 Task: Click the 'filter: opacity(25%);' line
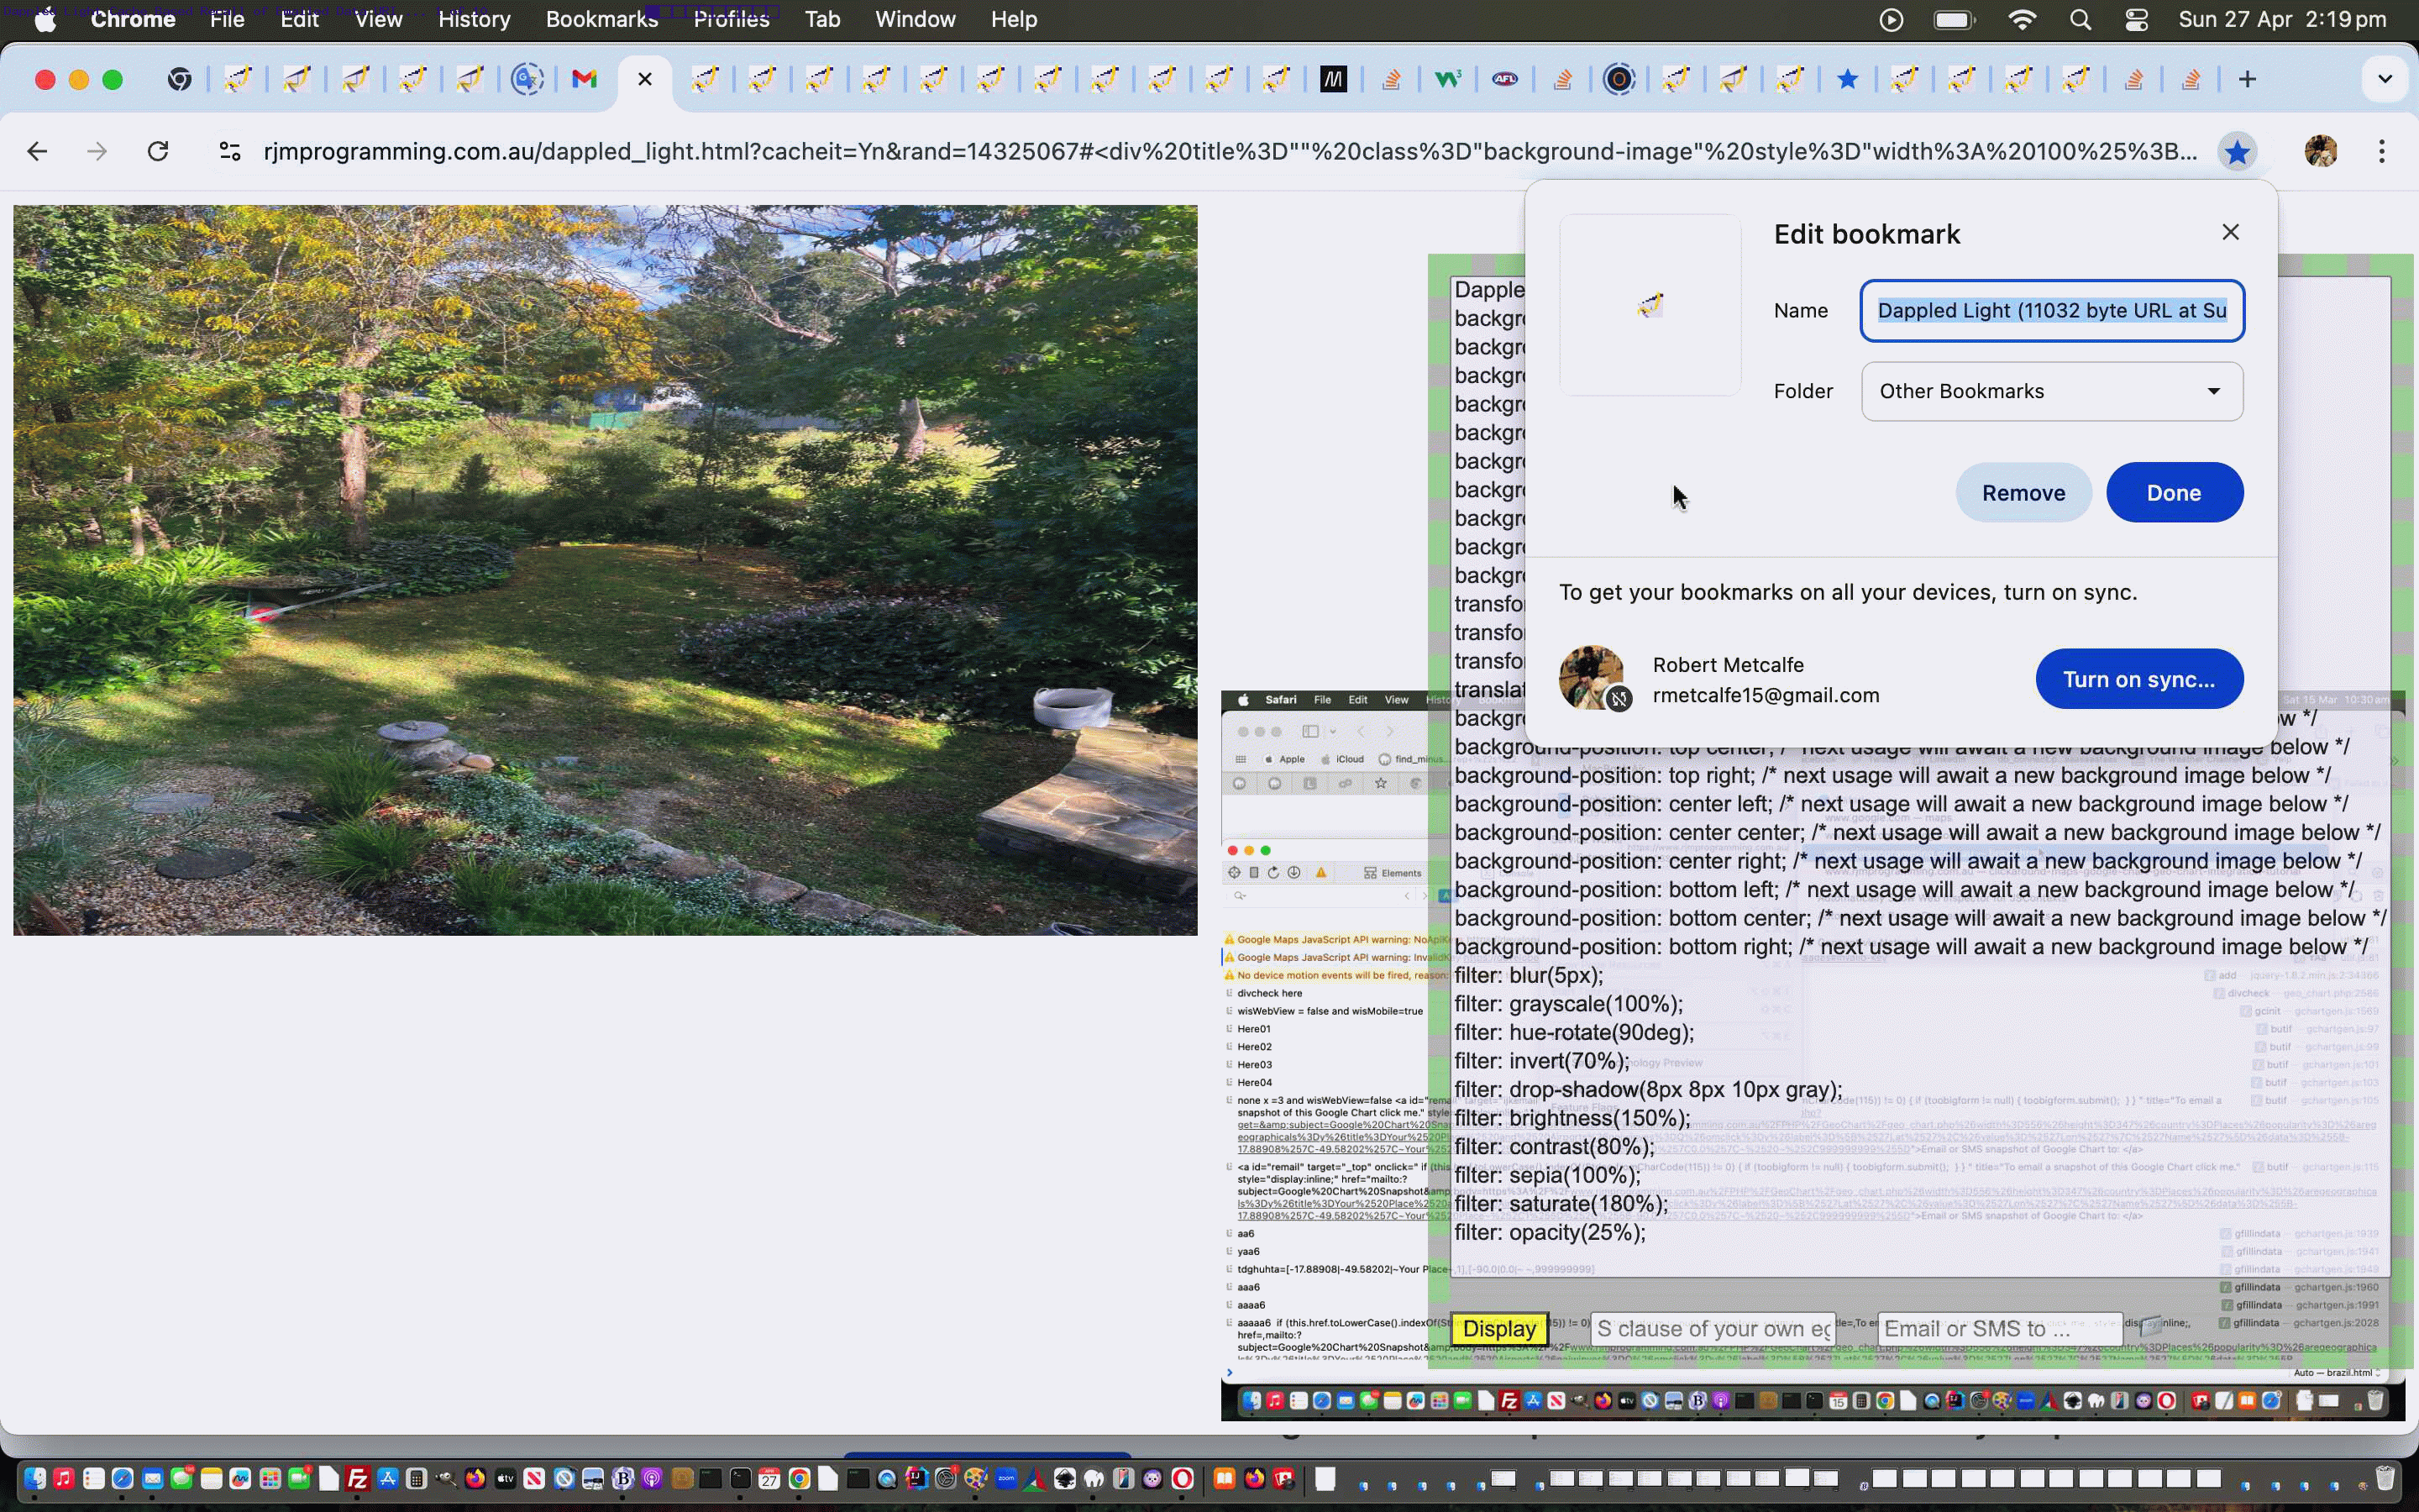(x=1551, y=1232)
